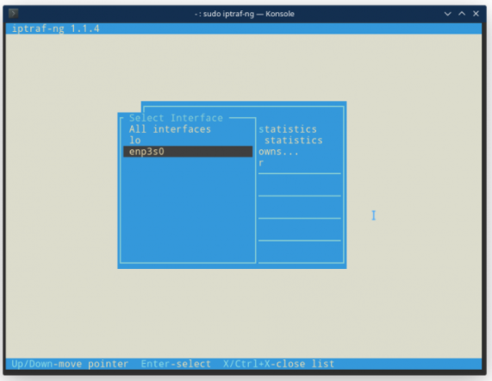This screenshot has width=492, height=381.
Task: Click the I-beam text cursor on terminal background
Action: (373, 215)
